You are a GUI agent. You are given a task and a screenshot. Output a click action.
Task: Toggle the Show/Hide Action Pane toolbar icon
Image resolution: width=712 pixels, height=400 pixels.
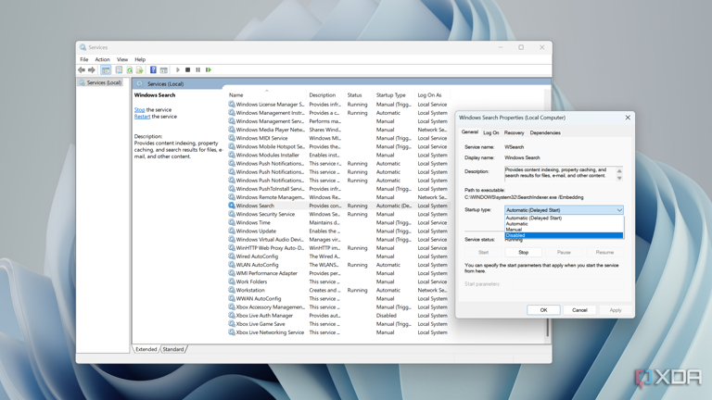tap(164, 69)
